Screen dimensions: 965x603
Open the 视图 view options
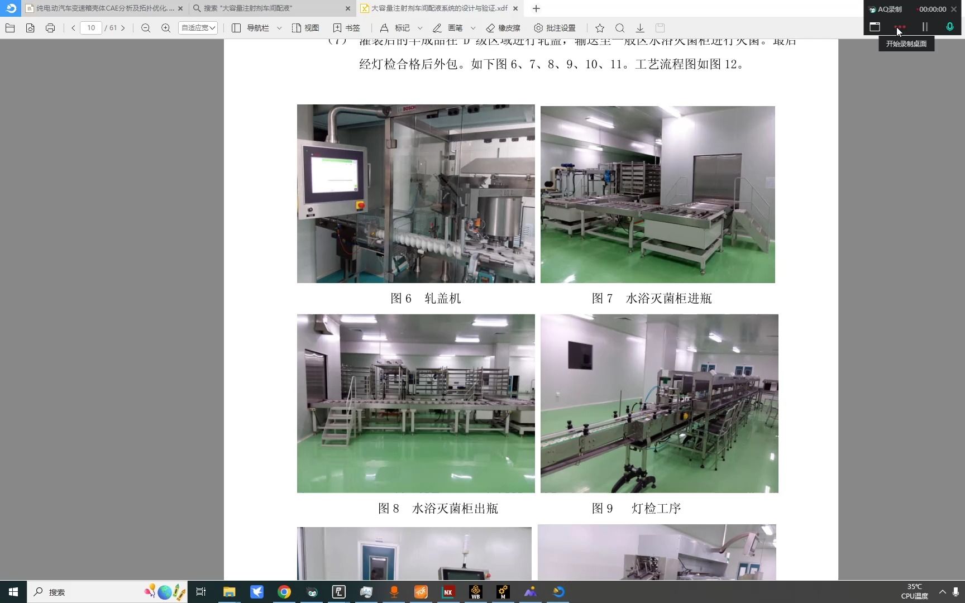point(305,28)
